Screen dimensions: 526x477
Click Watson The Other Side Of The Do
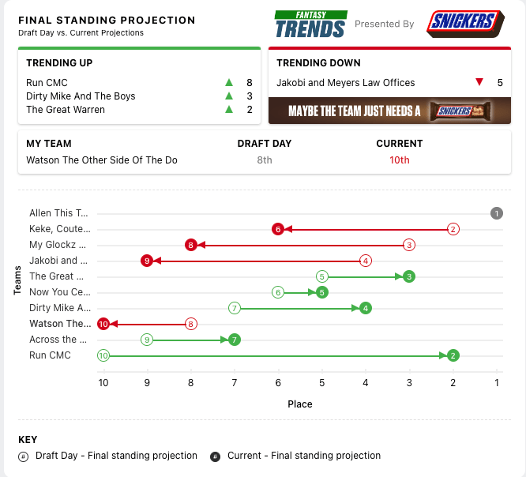tap(102, 160)
